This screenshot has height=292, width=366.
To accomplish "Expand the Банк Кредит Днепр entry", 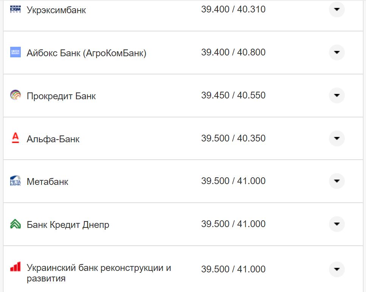I will [x=336, y=224].
